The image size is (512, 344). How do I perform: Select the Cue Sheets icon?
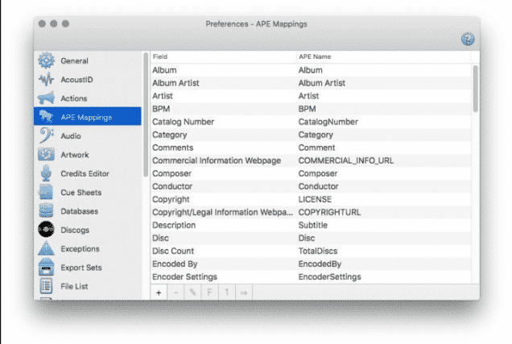(x=46, y=192)
